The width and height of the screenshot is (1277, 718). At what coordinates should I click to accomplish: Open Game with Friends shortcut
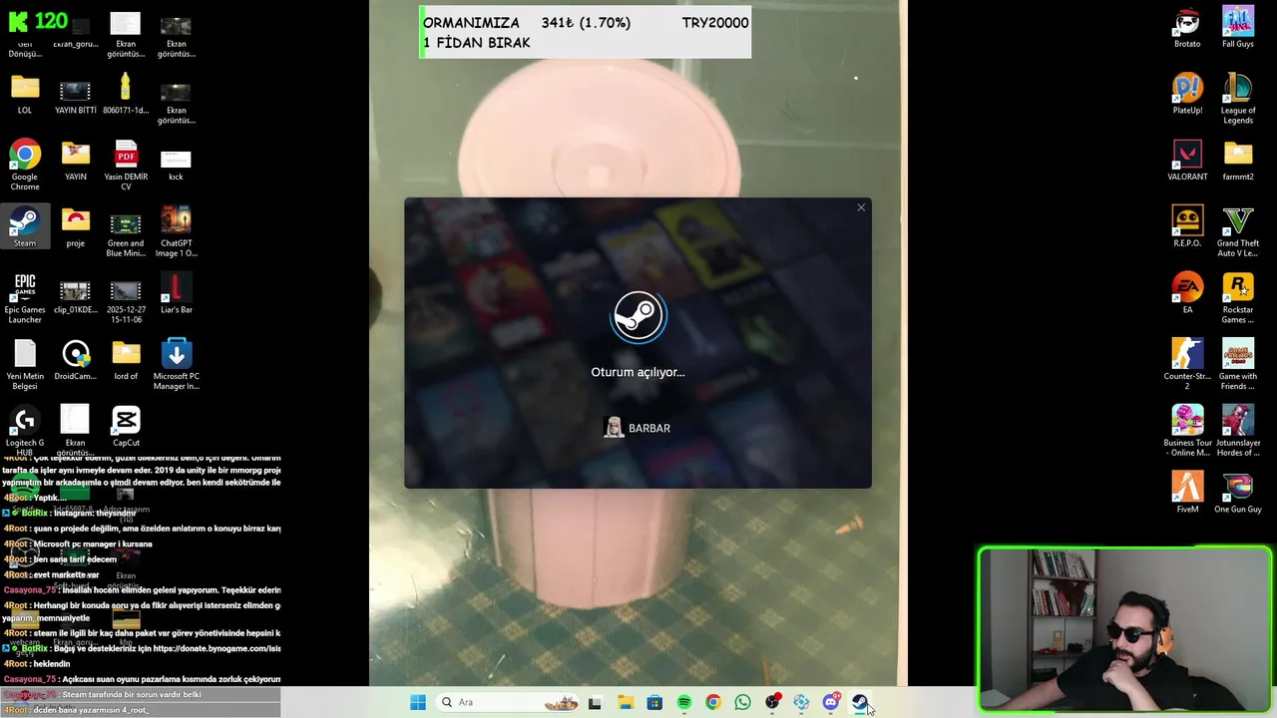1238,365
